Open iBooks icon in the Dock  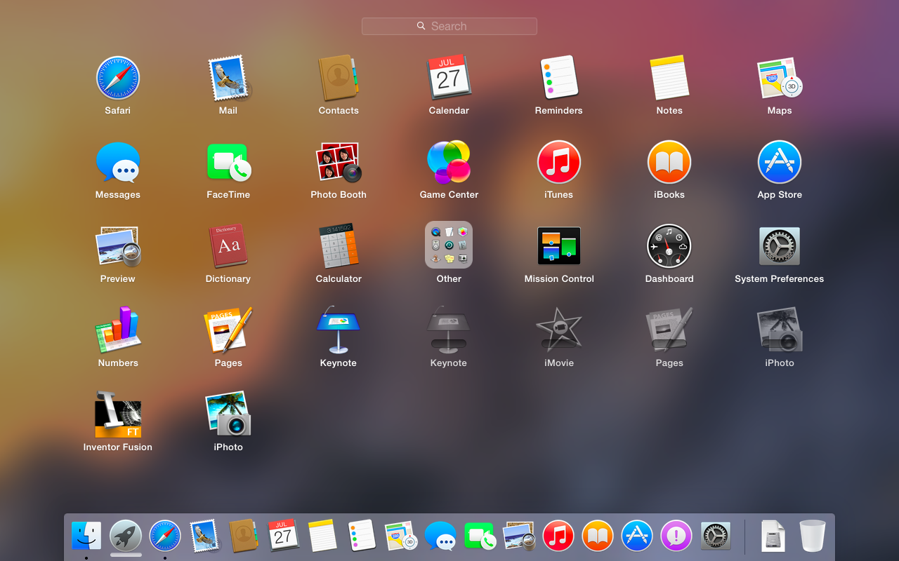pos(598,536)
